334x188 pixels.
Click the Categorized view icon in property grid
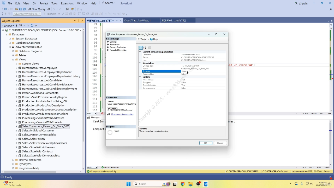[x=141, y=48]
